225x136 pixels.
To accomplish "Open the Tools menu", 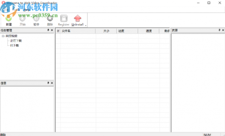I will click(16, 10).
